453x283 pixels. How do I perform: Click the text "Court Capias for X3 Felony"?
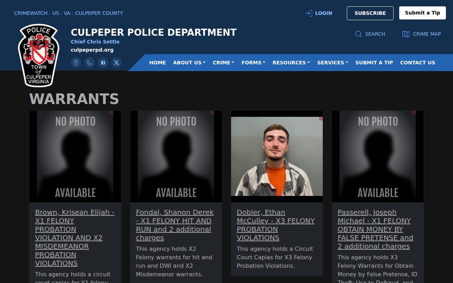275,257
